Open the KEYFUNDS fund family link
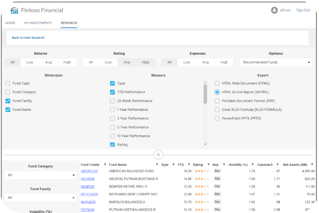Image resolution: width=319 pixels, height=213 pixels. pos(89,195)
